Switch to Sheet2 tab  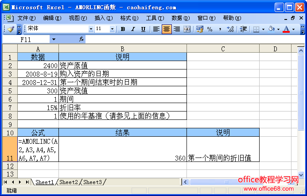(x=69, y=182)
